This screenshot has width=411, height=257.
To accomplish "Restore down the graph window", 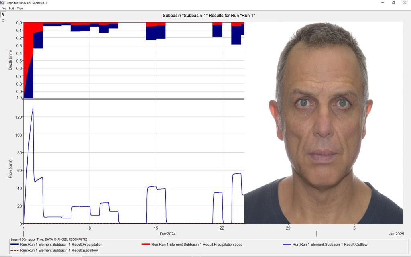I will (x=393, y=3).
